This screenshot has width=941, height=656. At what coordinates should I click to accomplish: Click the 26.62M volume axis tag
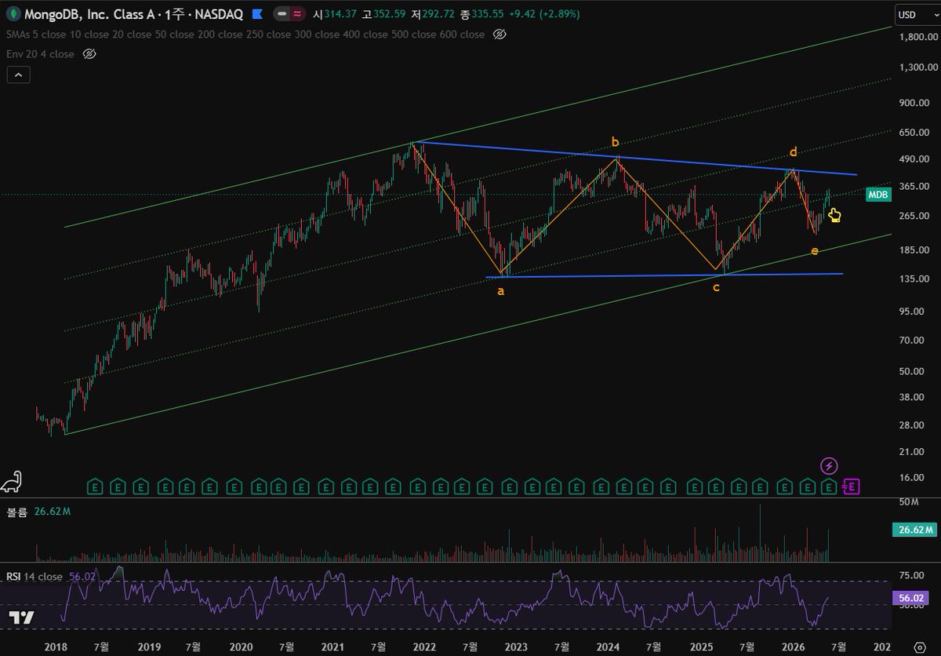click(914, 530)
